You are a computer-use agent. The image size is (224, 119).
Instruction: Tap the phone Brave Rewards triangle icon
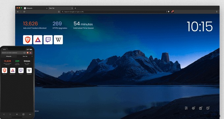tap(30, 53)
